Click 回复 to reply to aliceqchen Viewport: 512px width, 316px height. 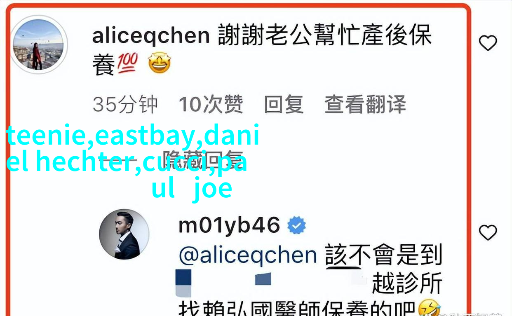coord(284,105)
